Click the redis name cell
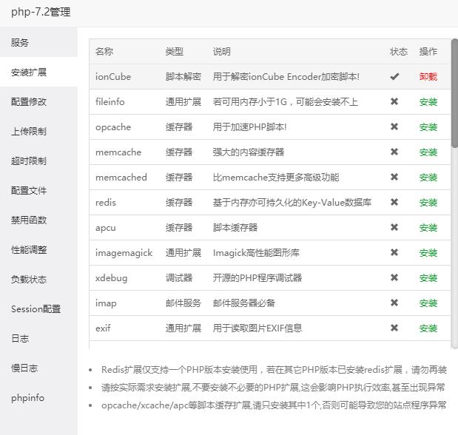The image size is (458, 435). [x=106, y=202]
